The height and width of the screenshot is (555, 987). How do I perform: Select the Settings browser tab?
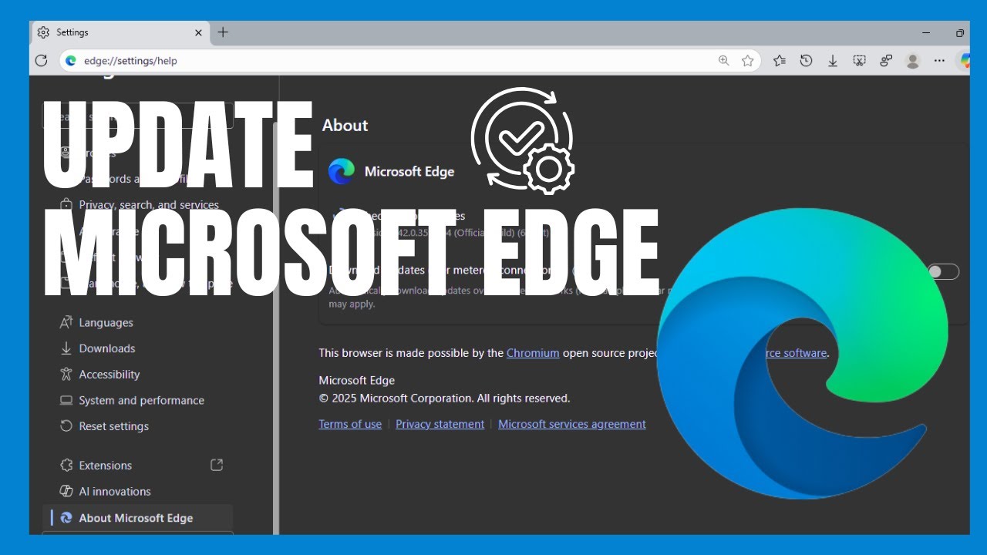[120, 32]
